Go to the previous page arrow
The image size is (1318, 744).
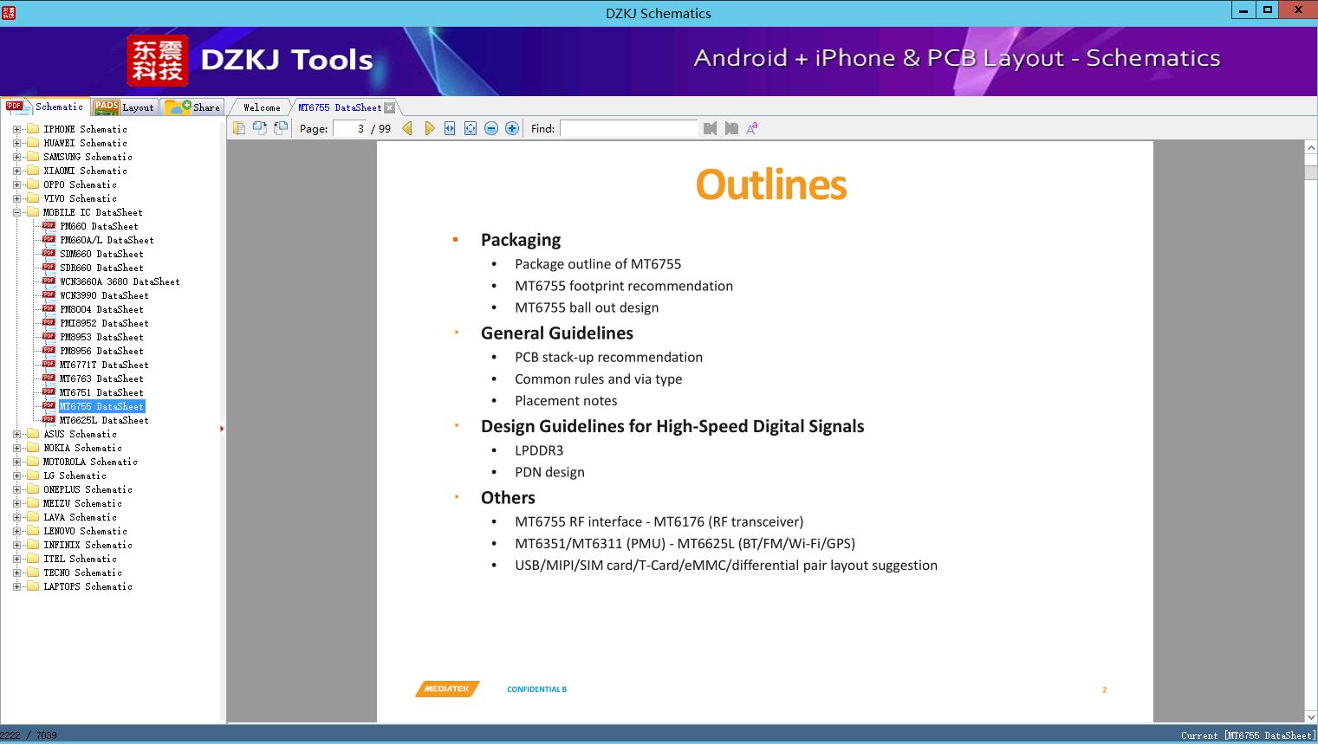(x=407, y=128)
